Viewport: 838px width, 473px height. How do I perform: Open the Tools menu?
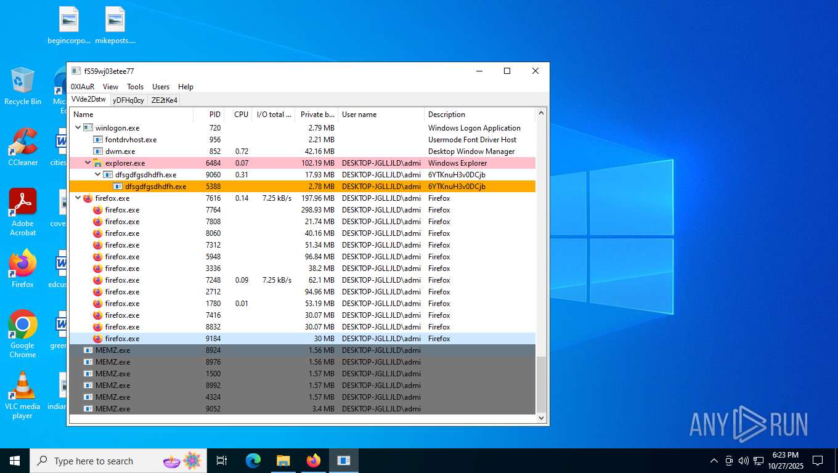coord(135,87)
